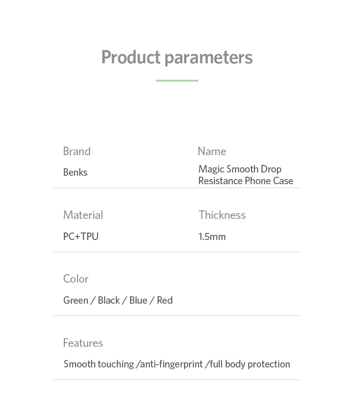Click the full body protection text
This screenshot has width=352, height=404.
click(x=248, y=364)
